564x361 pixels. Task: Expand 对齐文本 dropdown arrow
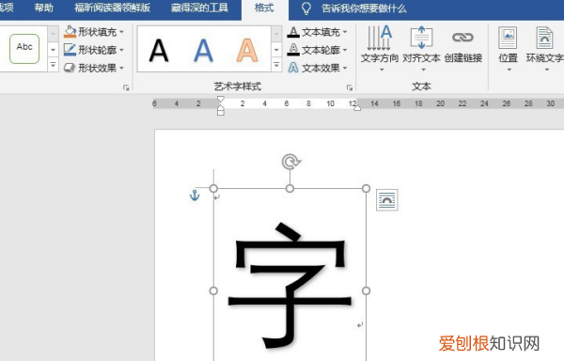point(423,70)
